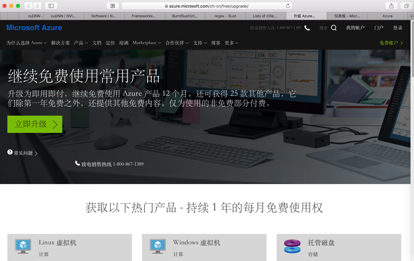Click the phone icon next to 致电销售热线
This screenshot has height=261, width=414.
point(77,163)
